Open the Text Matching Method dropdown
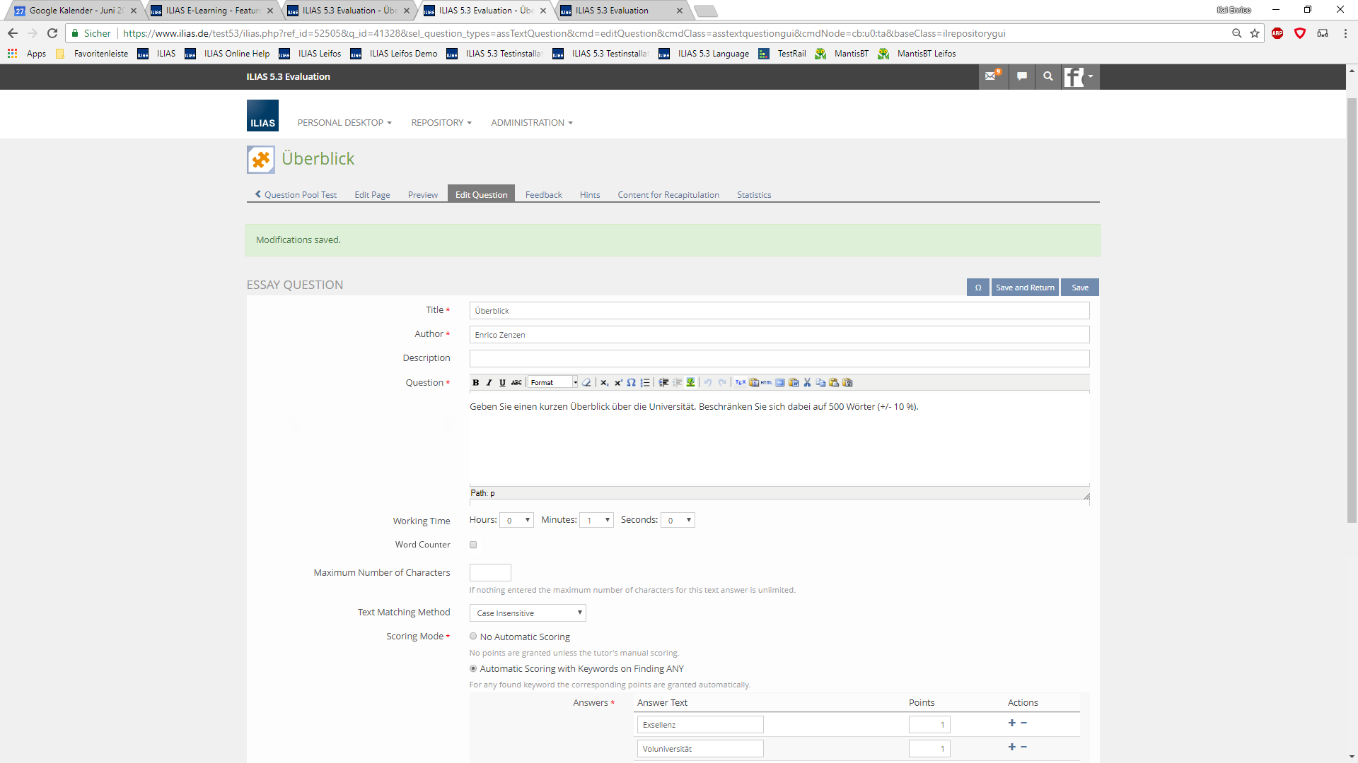 pos(528,613)
